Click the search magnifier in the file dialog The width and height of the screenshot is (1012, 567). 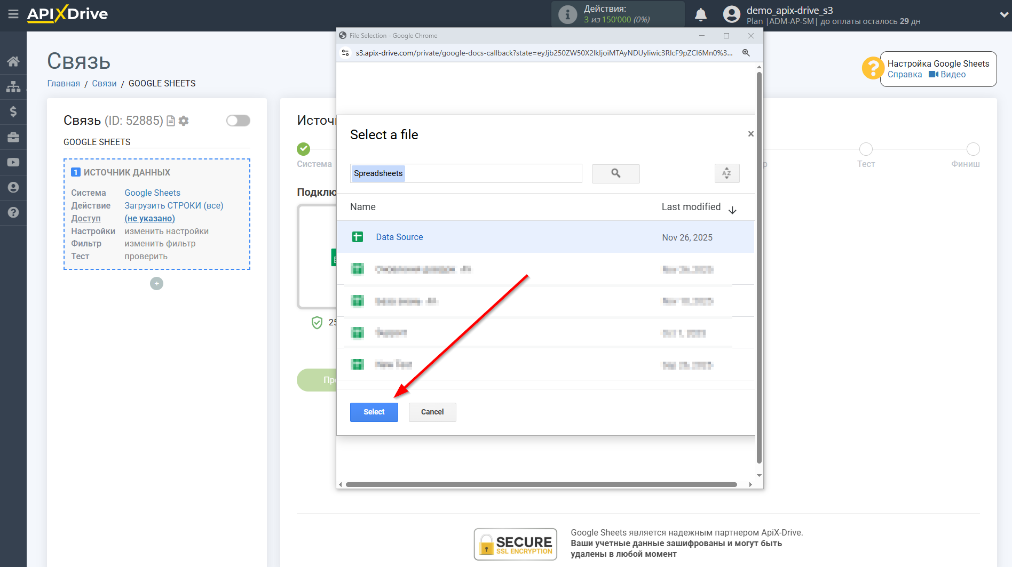click(615, 173)
